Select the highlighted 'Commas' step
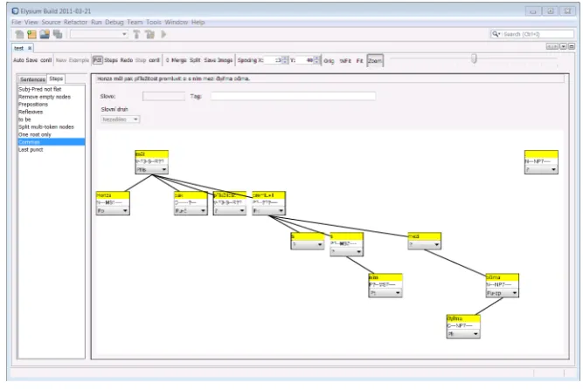The image size is (583, 389). pos(52,142)
